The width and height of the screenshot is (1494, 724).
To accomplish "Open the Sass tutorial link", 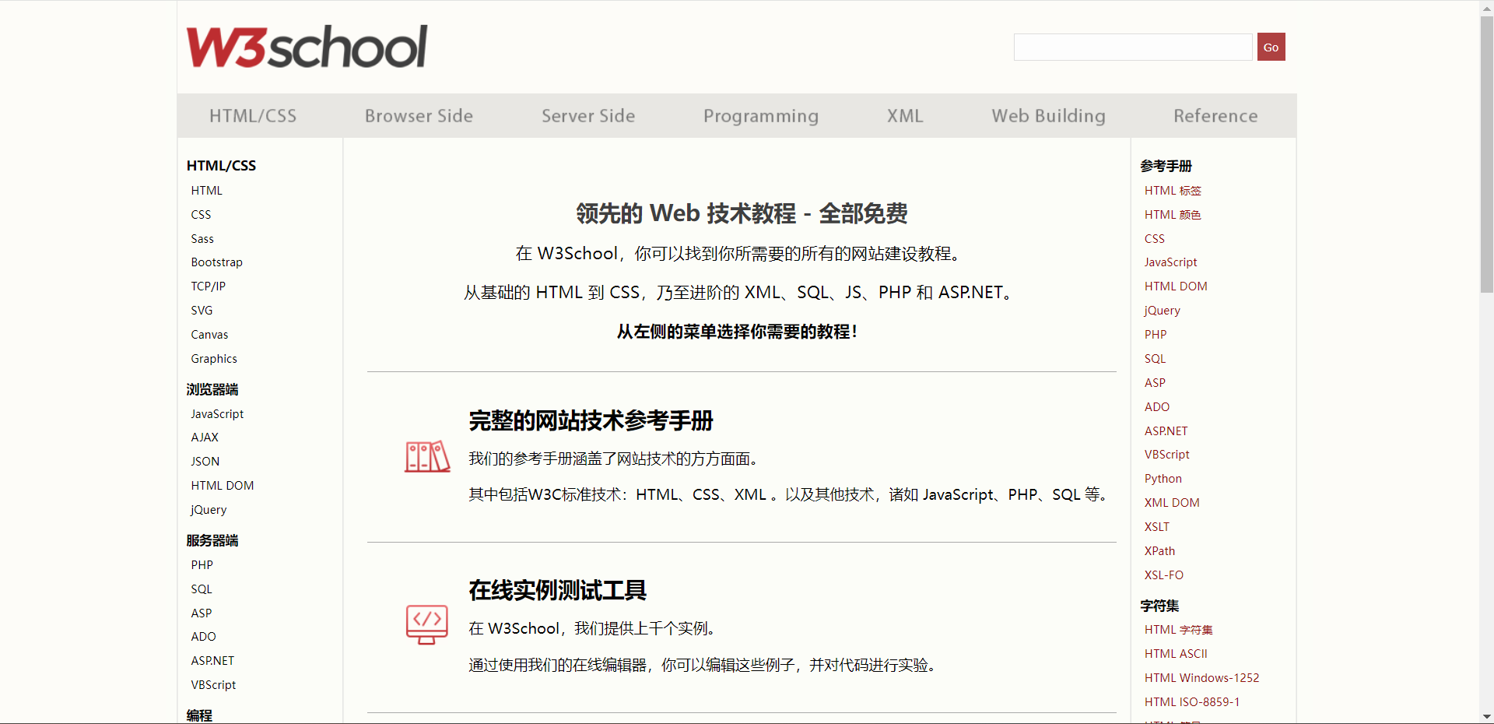I will click(x=202, y=239).
